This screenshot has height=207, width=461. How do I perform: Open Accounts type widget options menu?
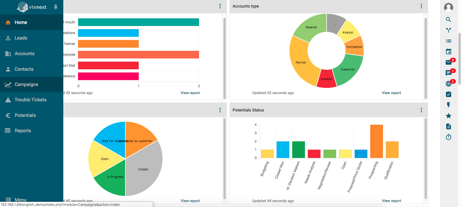coord(421,6)
